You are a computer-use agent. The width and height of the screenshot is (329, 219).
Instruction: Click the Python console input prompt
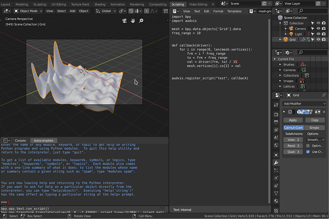pyautogui.click(x=10, y=202)
